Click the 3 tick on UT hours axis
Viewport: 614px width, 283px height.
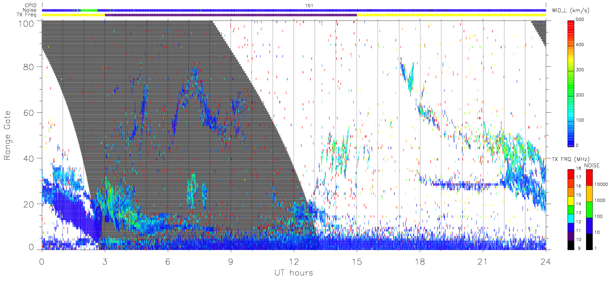point(104,261)
